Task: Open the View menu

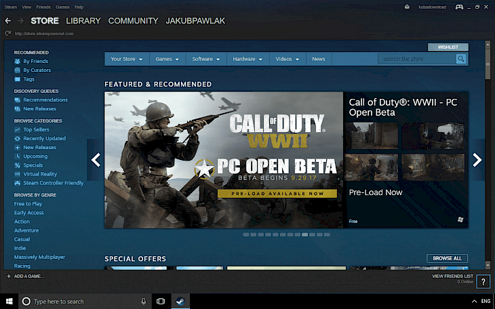Action: point(26,7)
